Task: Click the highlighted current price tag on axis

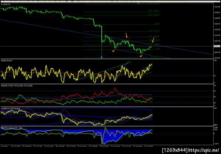Action: 217,46
